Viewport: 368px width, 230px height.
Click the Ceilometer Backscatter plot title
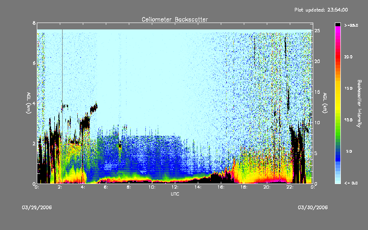click(174, 19)
